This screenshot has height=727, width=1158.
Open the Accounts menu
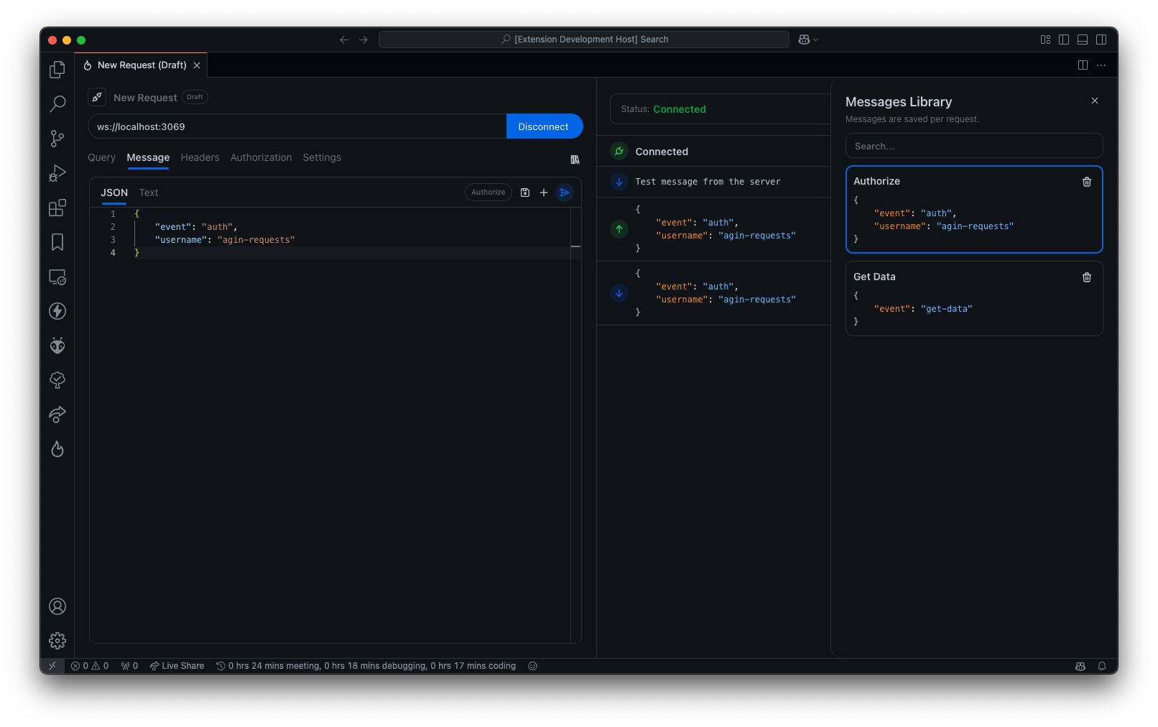pyautogui.click(x=57, y=606)
